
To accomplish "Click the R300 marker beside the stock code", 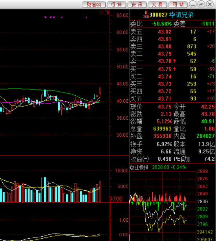I will tap(146, 15).
